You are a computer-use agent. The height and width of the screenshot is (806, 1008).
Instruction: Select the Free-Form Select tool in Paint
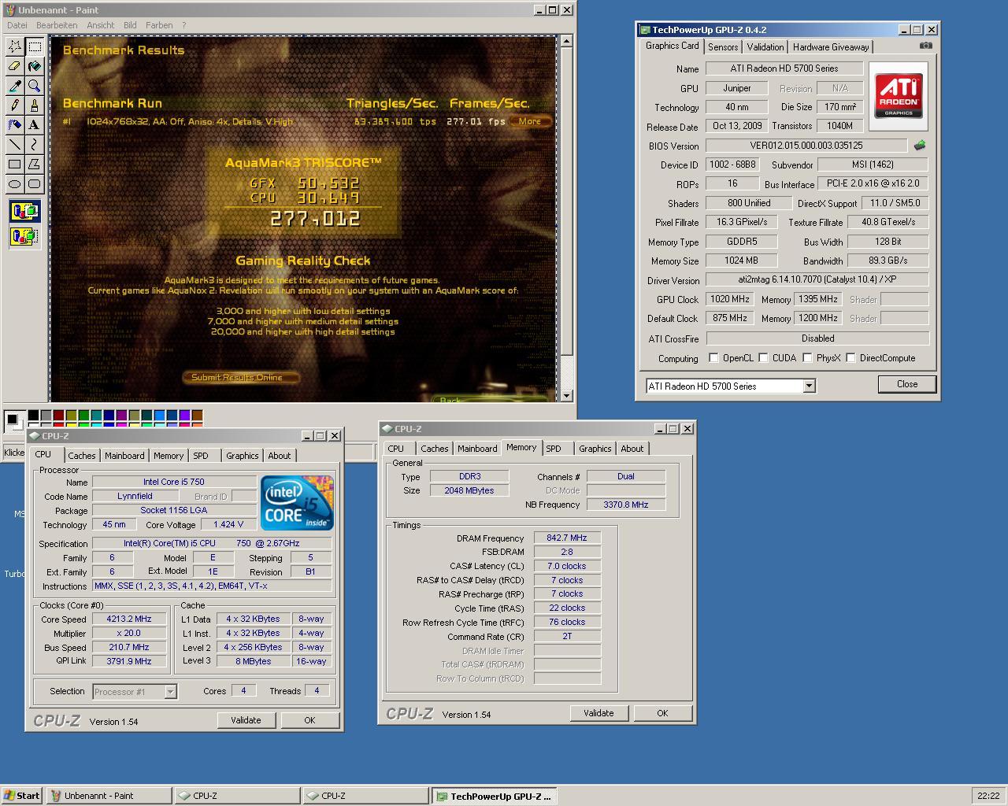coord(14,46)
